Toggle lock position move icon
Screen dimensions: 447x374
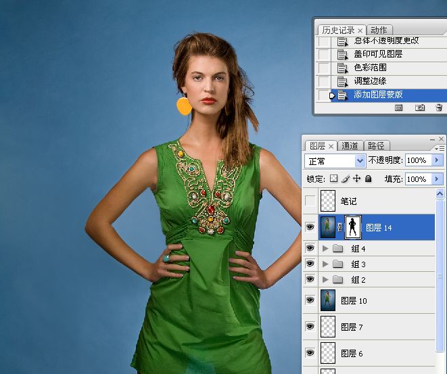click(356, 179)
